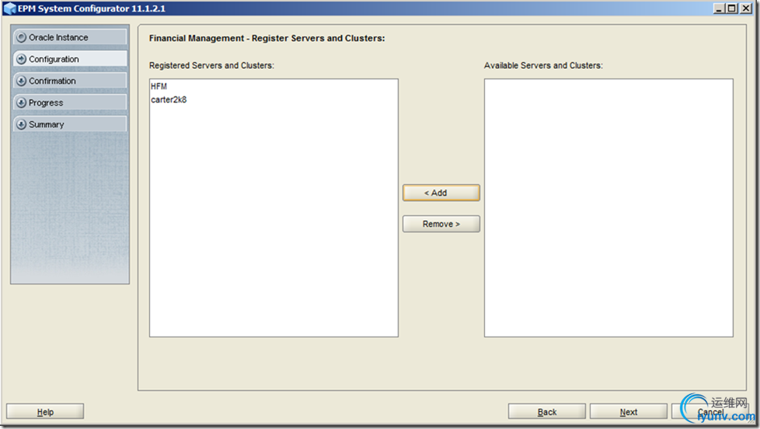Click the Configuration step arrow icon
Viewport: 760px width, 429px height.
pyautogui.click(x=21, y=59)
